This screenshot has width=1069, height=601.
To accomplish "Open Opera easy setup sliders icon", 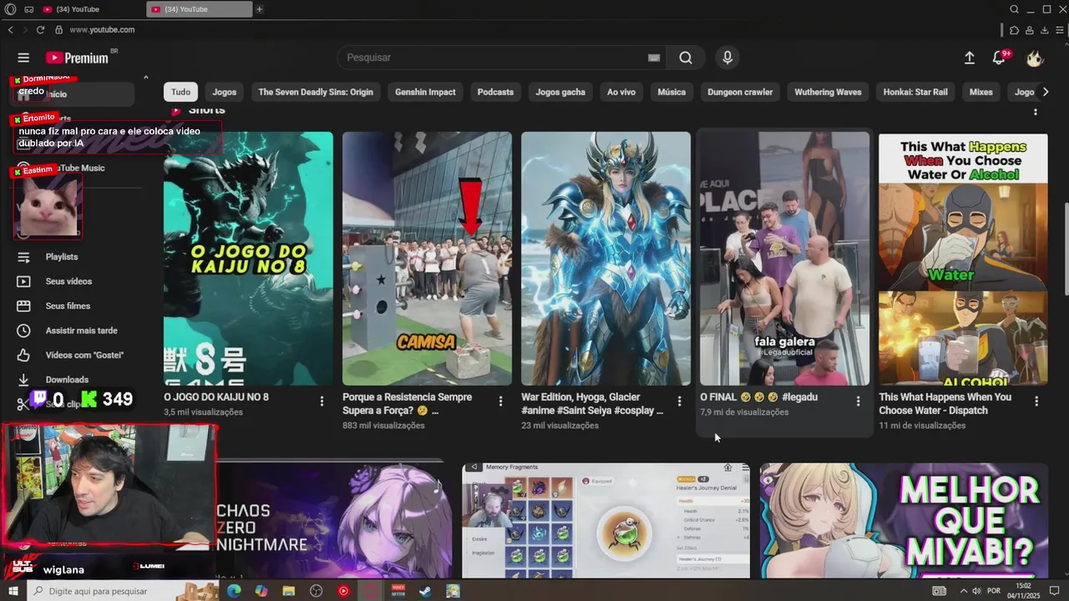I will coord(1059,30).
